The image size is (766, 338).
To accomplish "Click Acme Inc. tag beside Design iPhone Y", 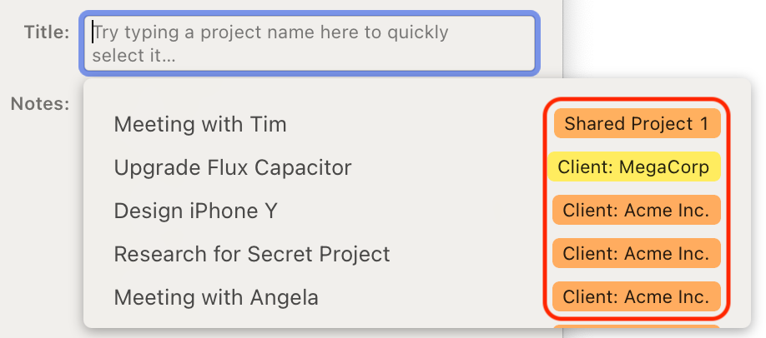I will (x=636, y=211).
